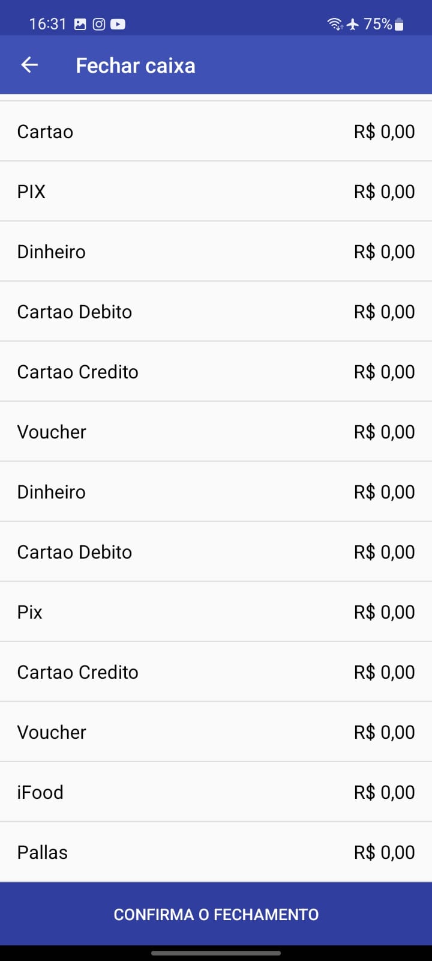Tap the home gesture bar at bottom
The height and width of the screenshot is (961, 432).
coord(216,953)
